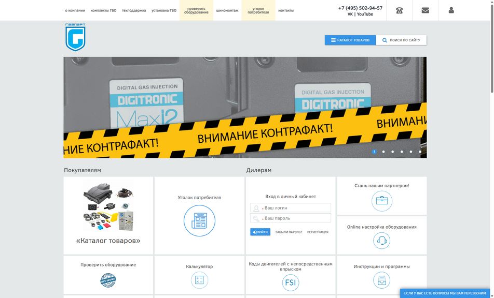Image resolution: width=494 pixels, height=298 pixels.
Task: Open the envelope mail icon in header
Action: point(426,10)
